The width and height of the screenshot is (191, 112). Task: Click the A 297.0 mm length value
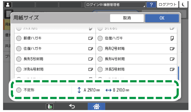[x=92, y=90]
